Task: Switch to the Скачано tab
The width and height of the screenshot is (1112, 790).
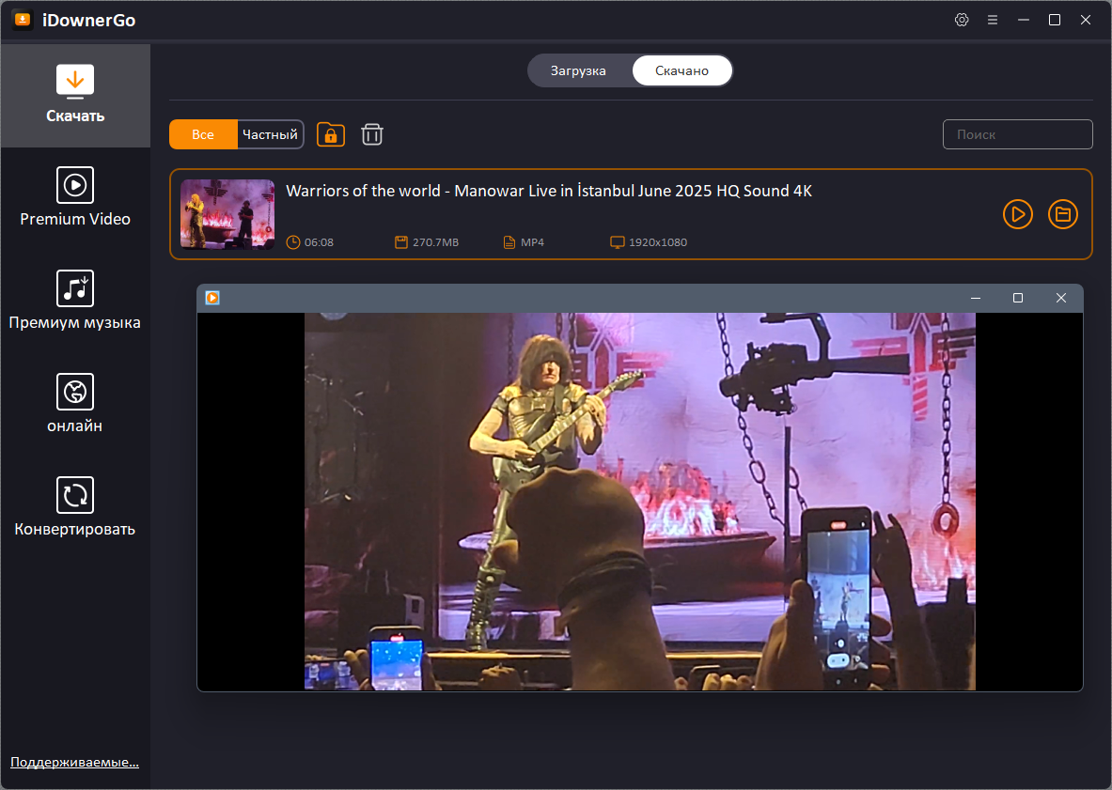Action: tap(681, 70)
